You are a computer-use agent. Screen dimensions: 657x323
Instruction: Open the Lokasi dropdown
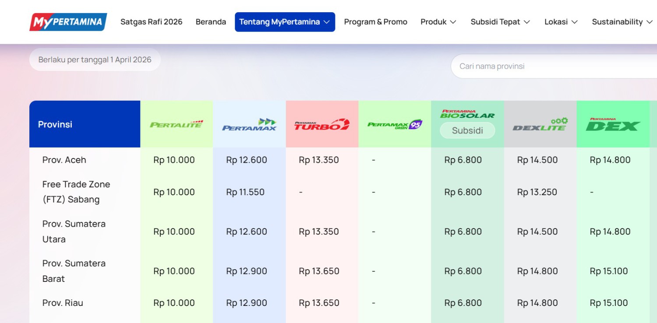[x=561, y=22]
